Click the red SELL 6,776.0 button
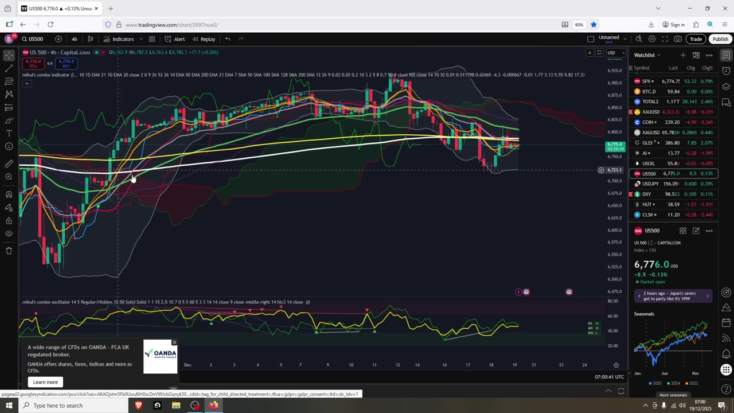The width and height of the screenshot is (734, 413). click(33, 63)
